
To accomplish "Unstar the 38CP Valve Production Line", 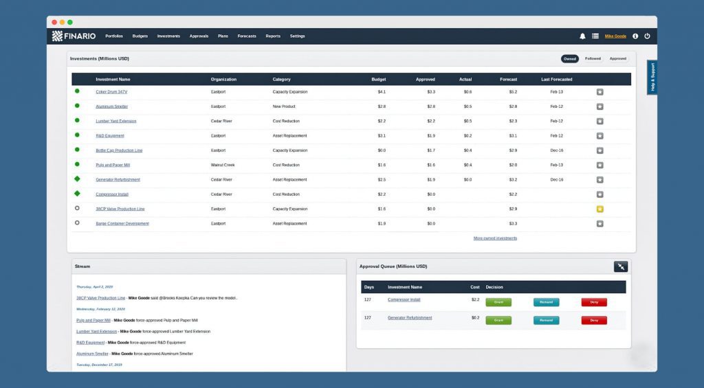I will 599,209.
